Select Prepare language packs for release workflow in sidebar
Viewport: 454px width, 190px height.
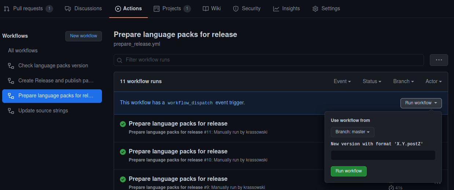click(52, 96)
